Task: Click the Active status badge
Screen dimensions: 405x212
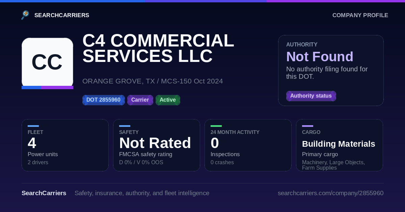Action: (x=168, y=100)
